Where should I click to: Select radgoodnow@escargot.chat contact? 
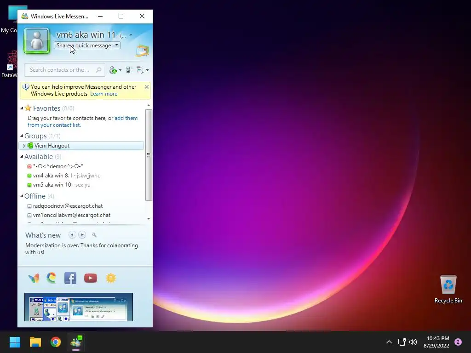(68, 206)
